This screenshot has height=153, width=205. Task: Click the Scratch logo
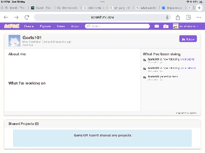(12, 26)
